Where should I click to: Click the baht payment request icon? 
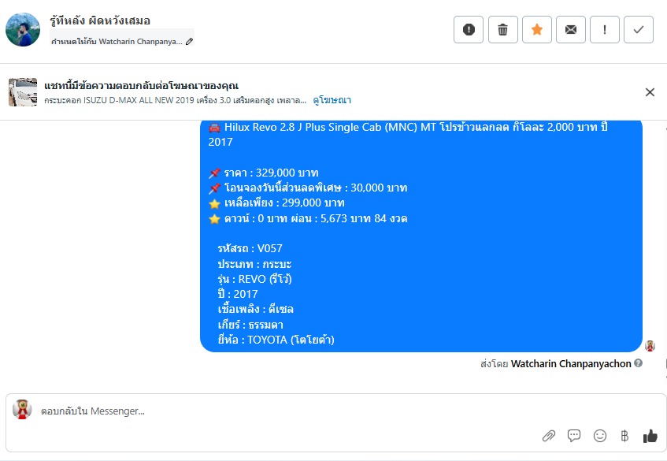pyautogui.click(x=624, y=436)
